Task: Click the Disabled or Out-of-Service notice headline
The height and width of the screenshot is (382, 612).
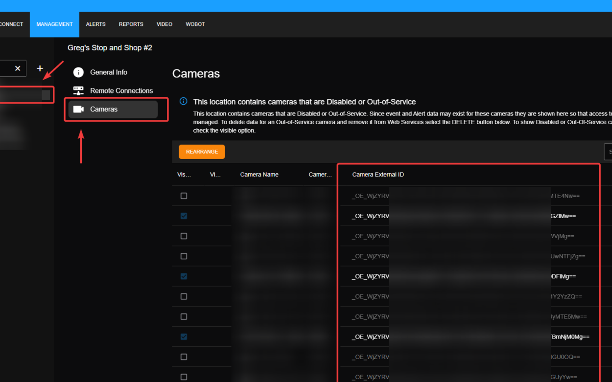Action: point(305,102)
